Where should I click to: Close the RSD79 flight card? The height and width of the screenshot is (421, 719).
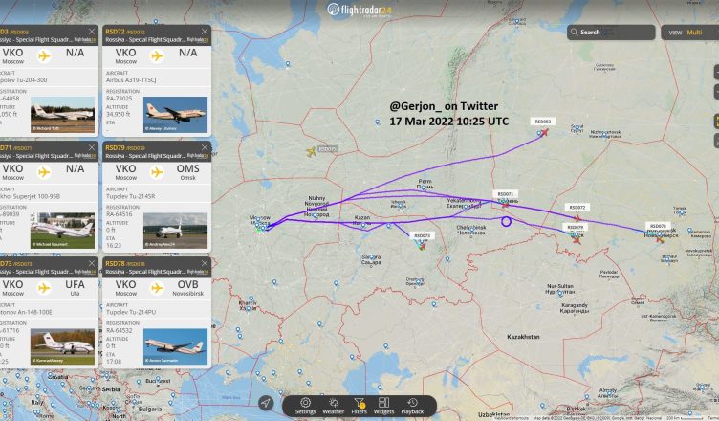tap(205, 147)
